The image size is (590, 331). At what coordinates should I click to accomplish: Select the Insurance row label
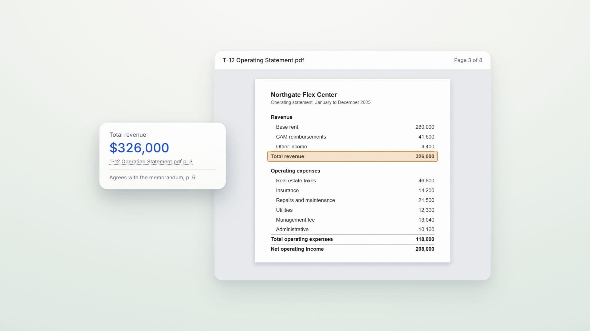click(287, 190)
